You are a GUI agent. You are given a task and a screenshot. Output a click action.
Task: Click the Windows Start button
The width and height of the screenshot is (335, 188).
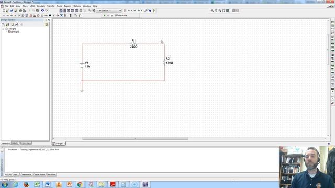[5, 184]
